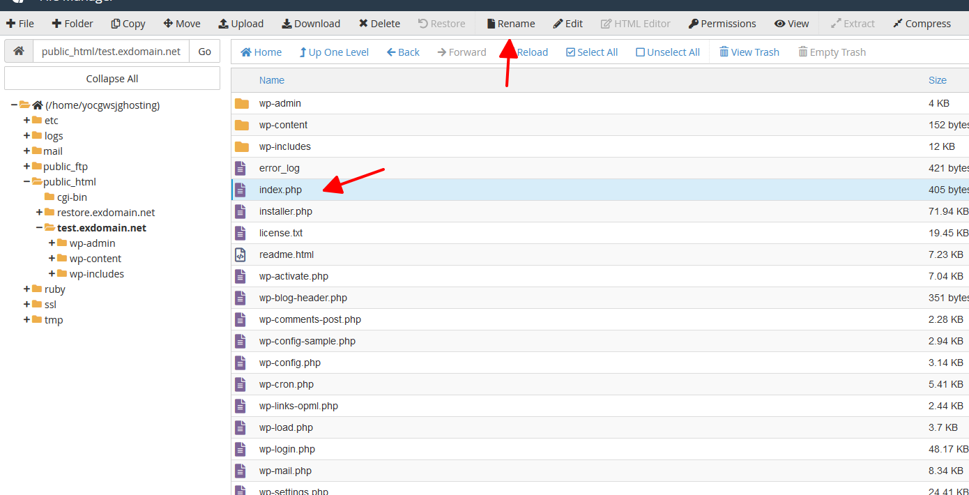
Task: Click the license.txt file icon
Action: (241, 233)
